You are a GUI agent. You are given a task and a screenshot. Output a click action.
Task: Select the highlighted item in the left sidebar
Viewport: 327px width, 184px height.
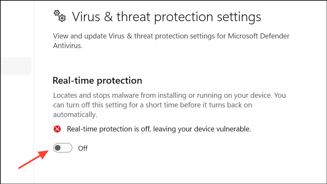coord(15,66)
